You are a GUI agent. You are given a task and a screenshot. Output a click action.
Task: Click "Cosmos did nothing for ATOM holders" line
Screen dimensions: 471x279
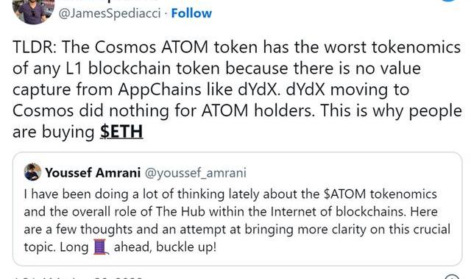(x=163, y=111)
